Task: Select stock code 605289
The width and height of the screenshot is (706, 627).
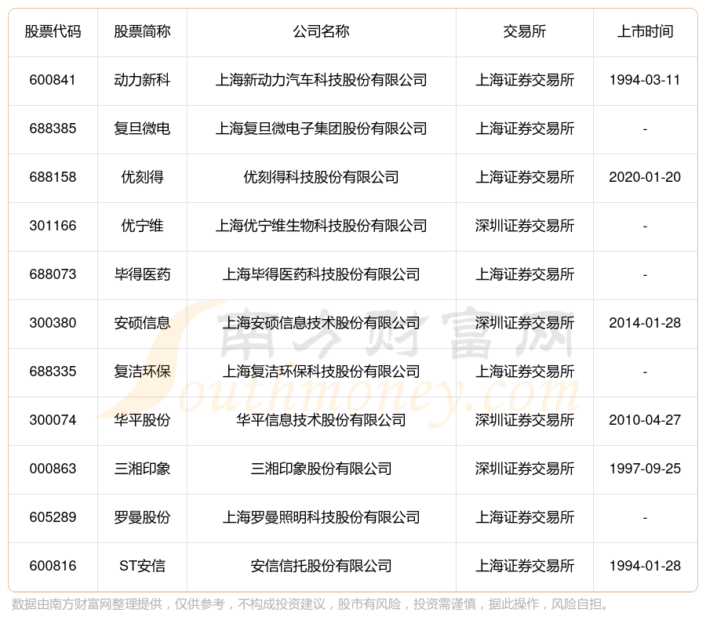Action: (53, 517)
